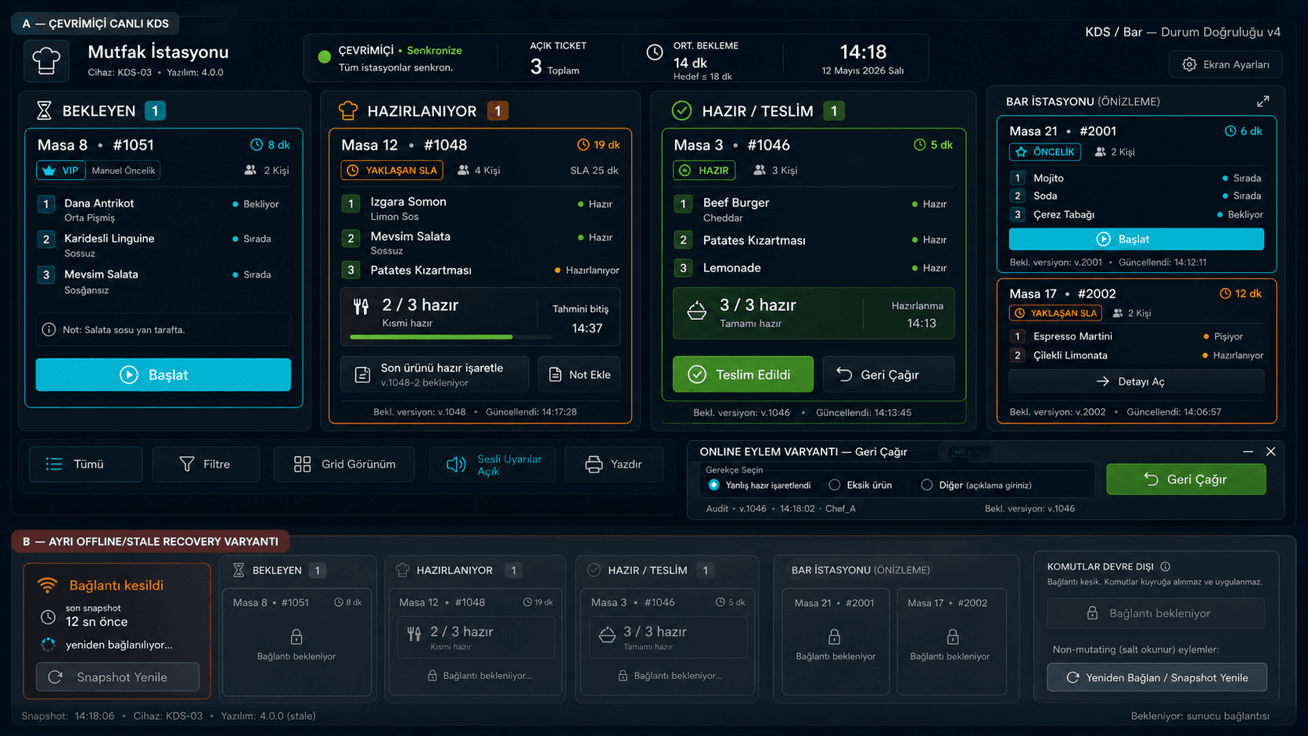Click the VIP crown badge on Masa 8
This screenshot has height=736, width=1308.
[x=60, y=171]
